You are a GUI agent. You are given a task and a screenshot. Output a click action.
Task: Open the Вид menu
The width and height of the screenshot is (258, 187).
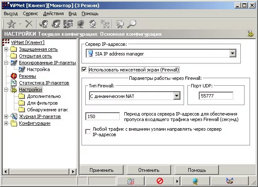[x=73, y=13]
